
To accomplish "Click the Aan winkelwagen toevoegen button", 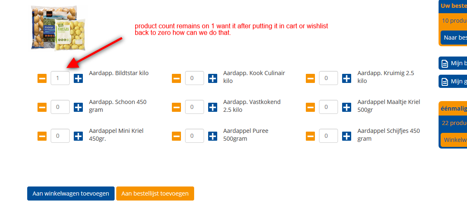I will pos(71,194).
